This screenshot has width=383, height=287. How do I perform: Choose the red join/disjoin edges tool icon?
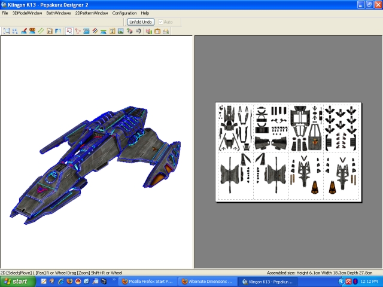[78, 31]
